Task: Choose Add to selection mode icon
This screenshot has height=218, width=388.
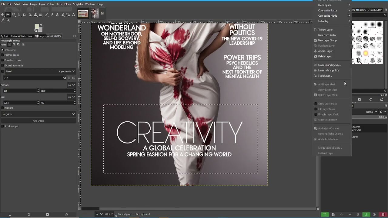Action: [x=14, y=45]
